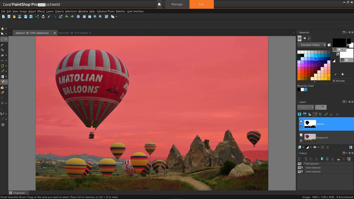
Task: Toggle visibility eye of the Selection layer
Action: pyautogui.click(x=301, y=127)
